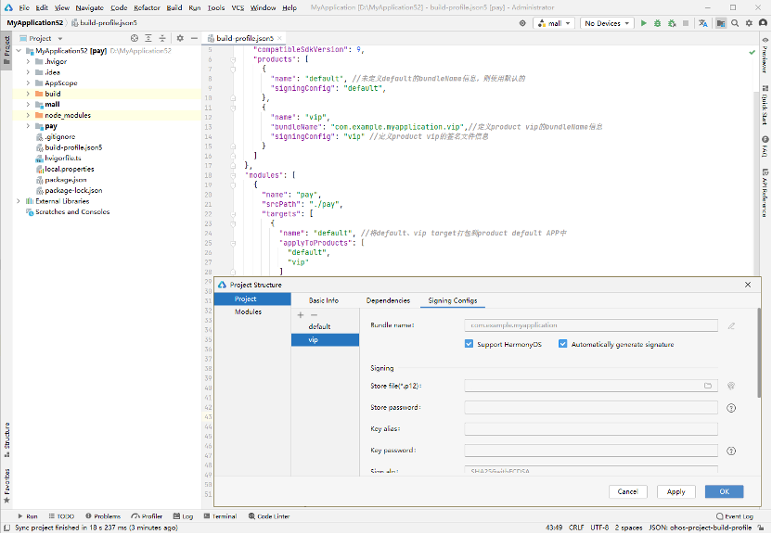Open the Problems tool window
This screenshot has height=534, width=772.
103,516
